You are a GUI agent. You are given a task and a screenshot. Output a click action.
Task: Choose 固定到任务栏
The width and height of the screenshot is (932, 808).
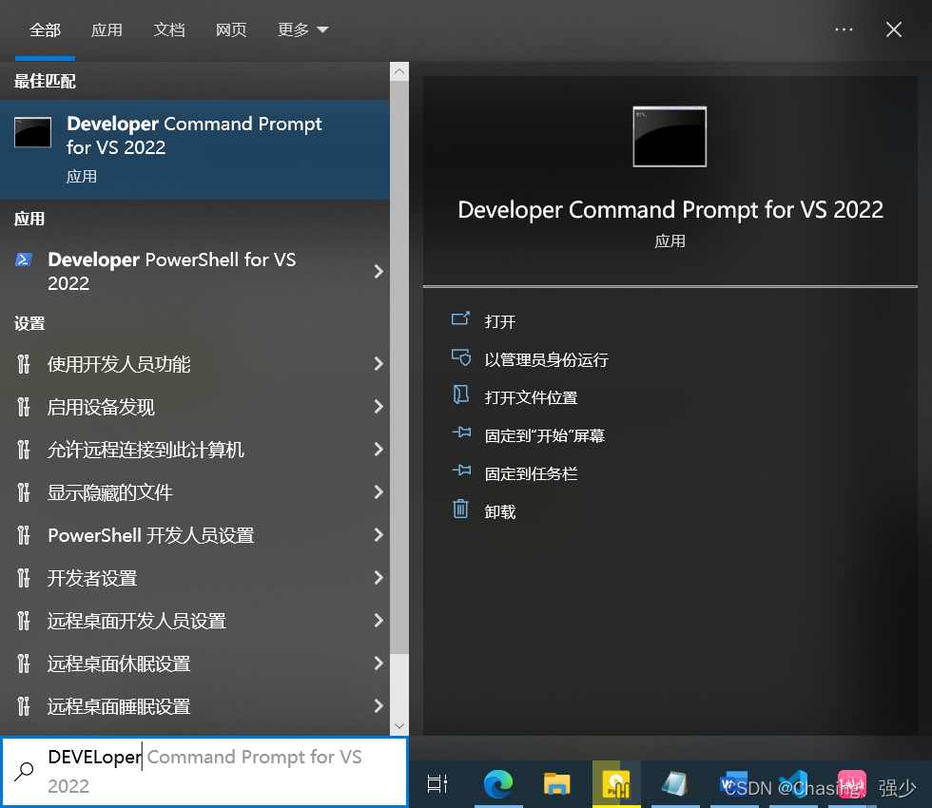pyautogui.click(x=531, y=473)
